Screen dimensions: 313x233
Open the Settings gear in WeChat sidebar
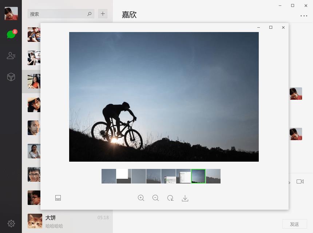11,223
